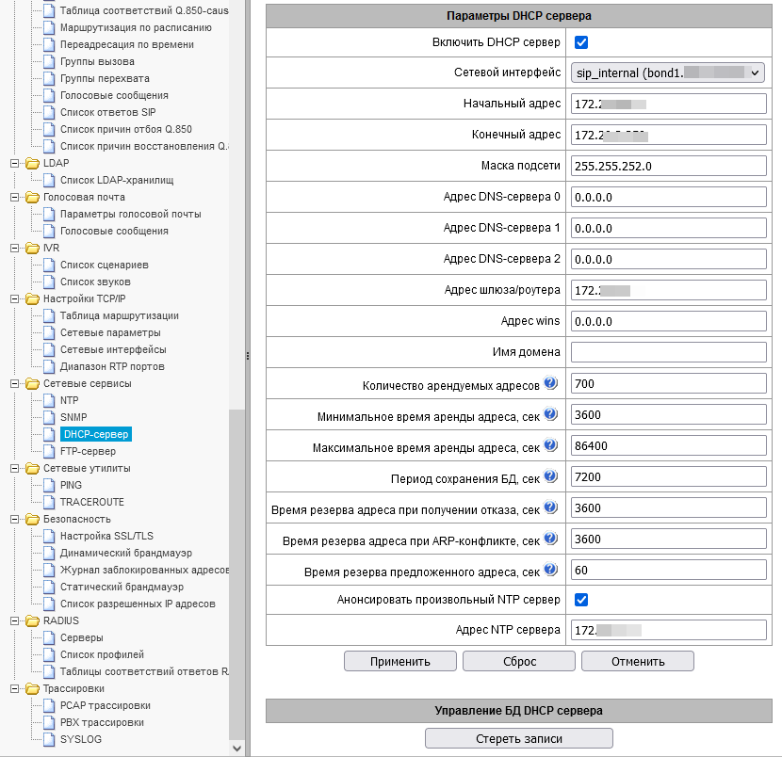Click the Маска подсети input field
Viewport: 782px width, 757px height.
coord(668,166)
